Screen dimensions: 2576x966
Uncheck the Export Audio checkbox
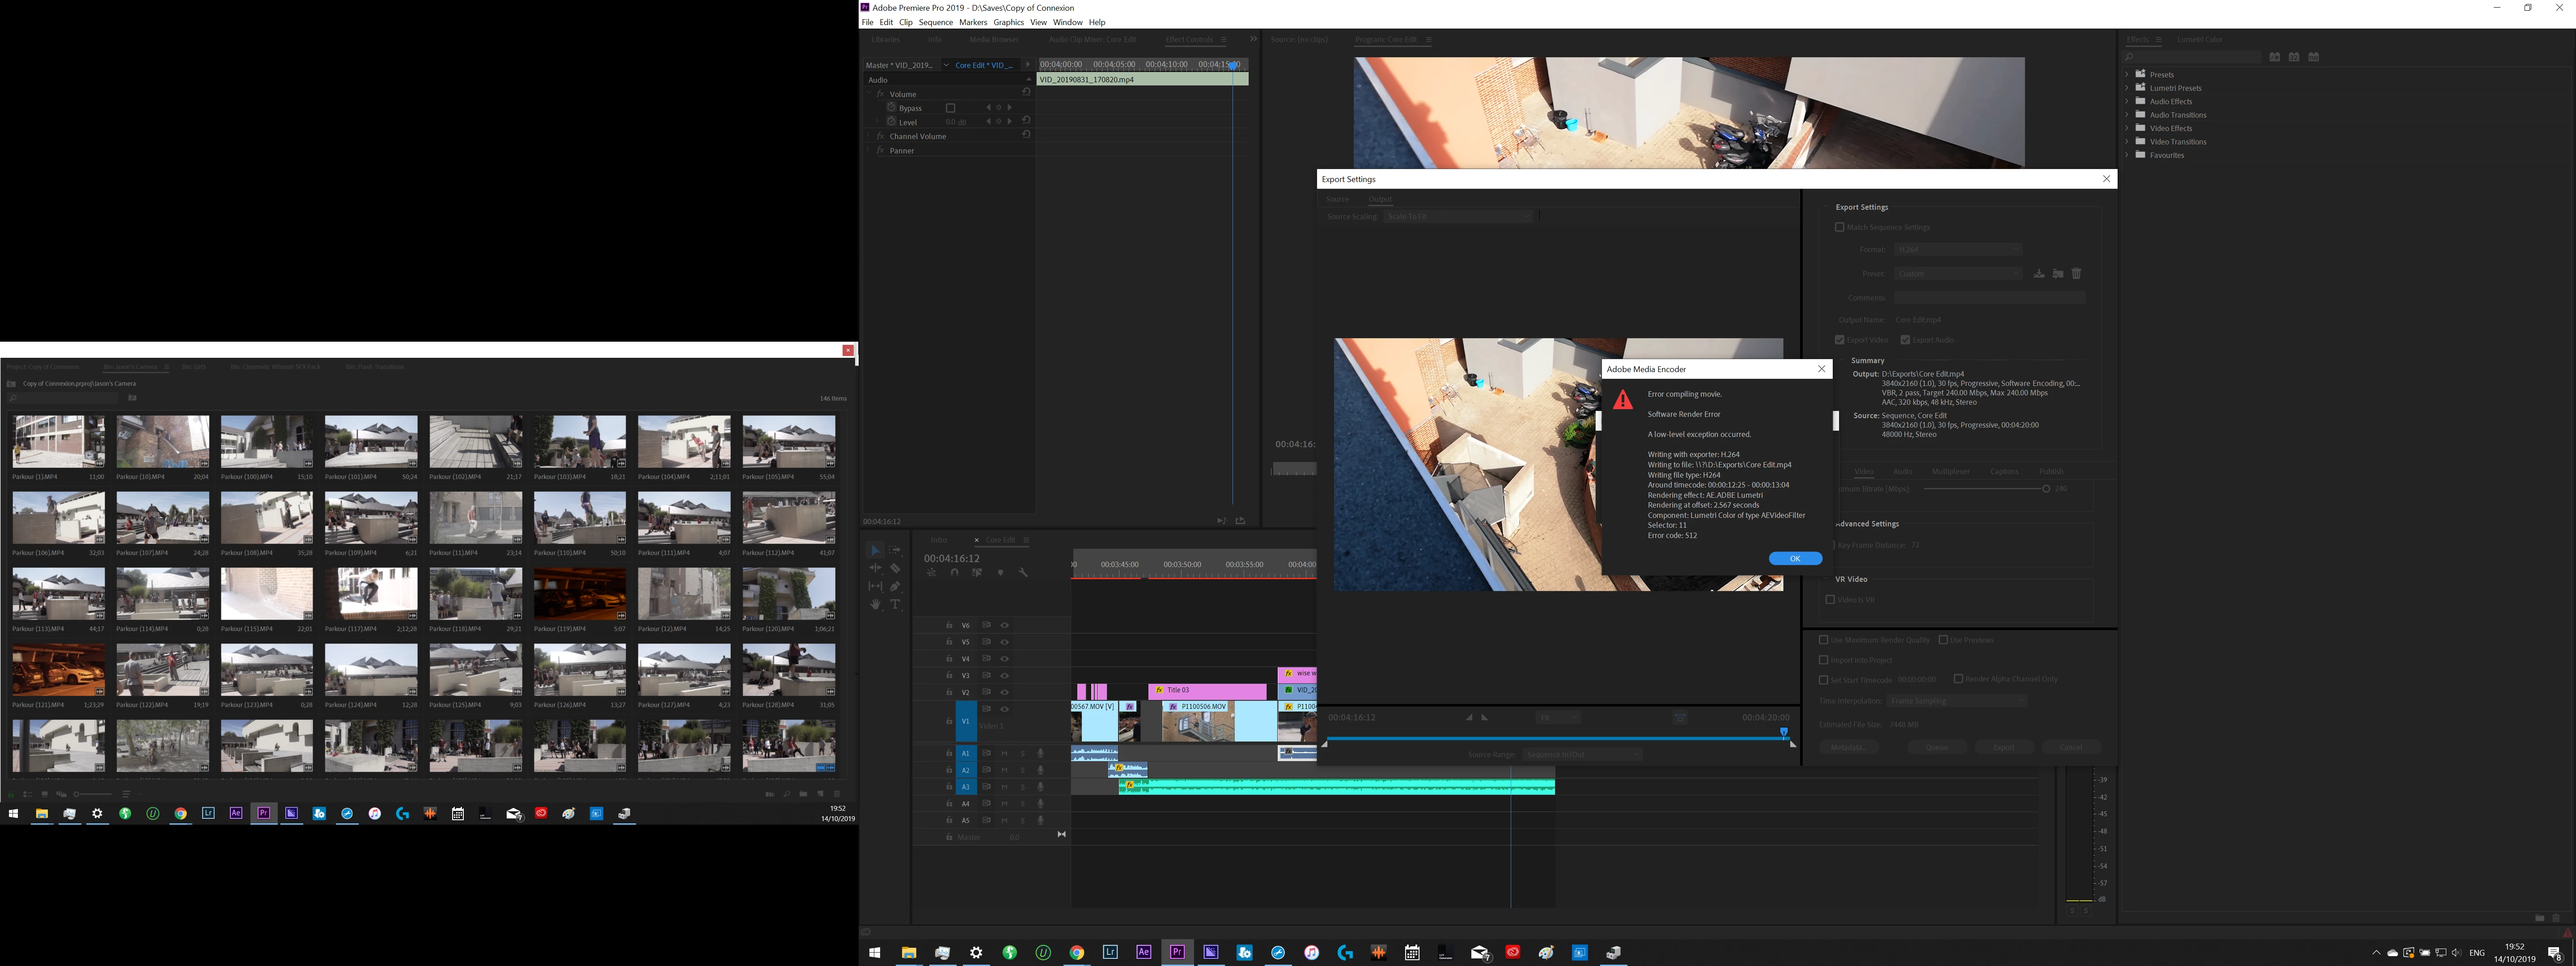pos(1905,340)
